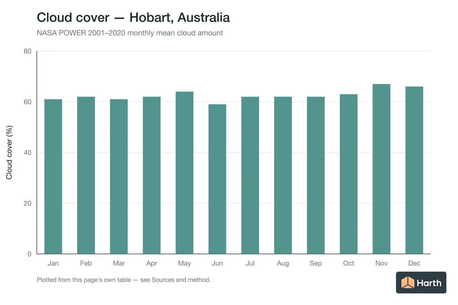The image size is (458, 305).
Task: Click the "Apr" x-axis label
Action: 152,263
